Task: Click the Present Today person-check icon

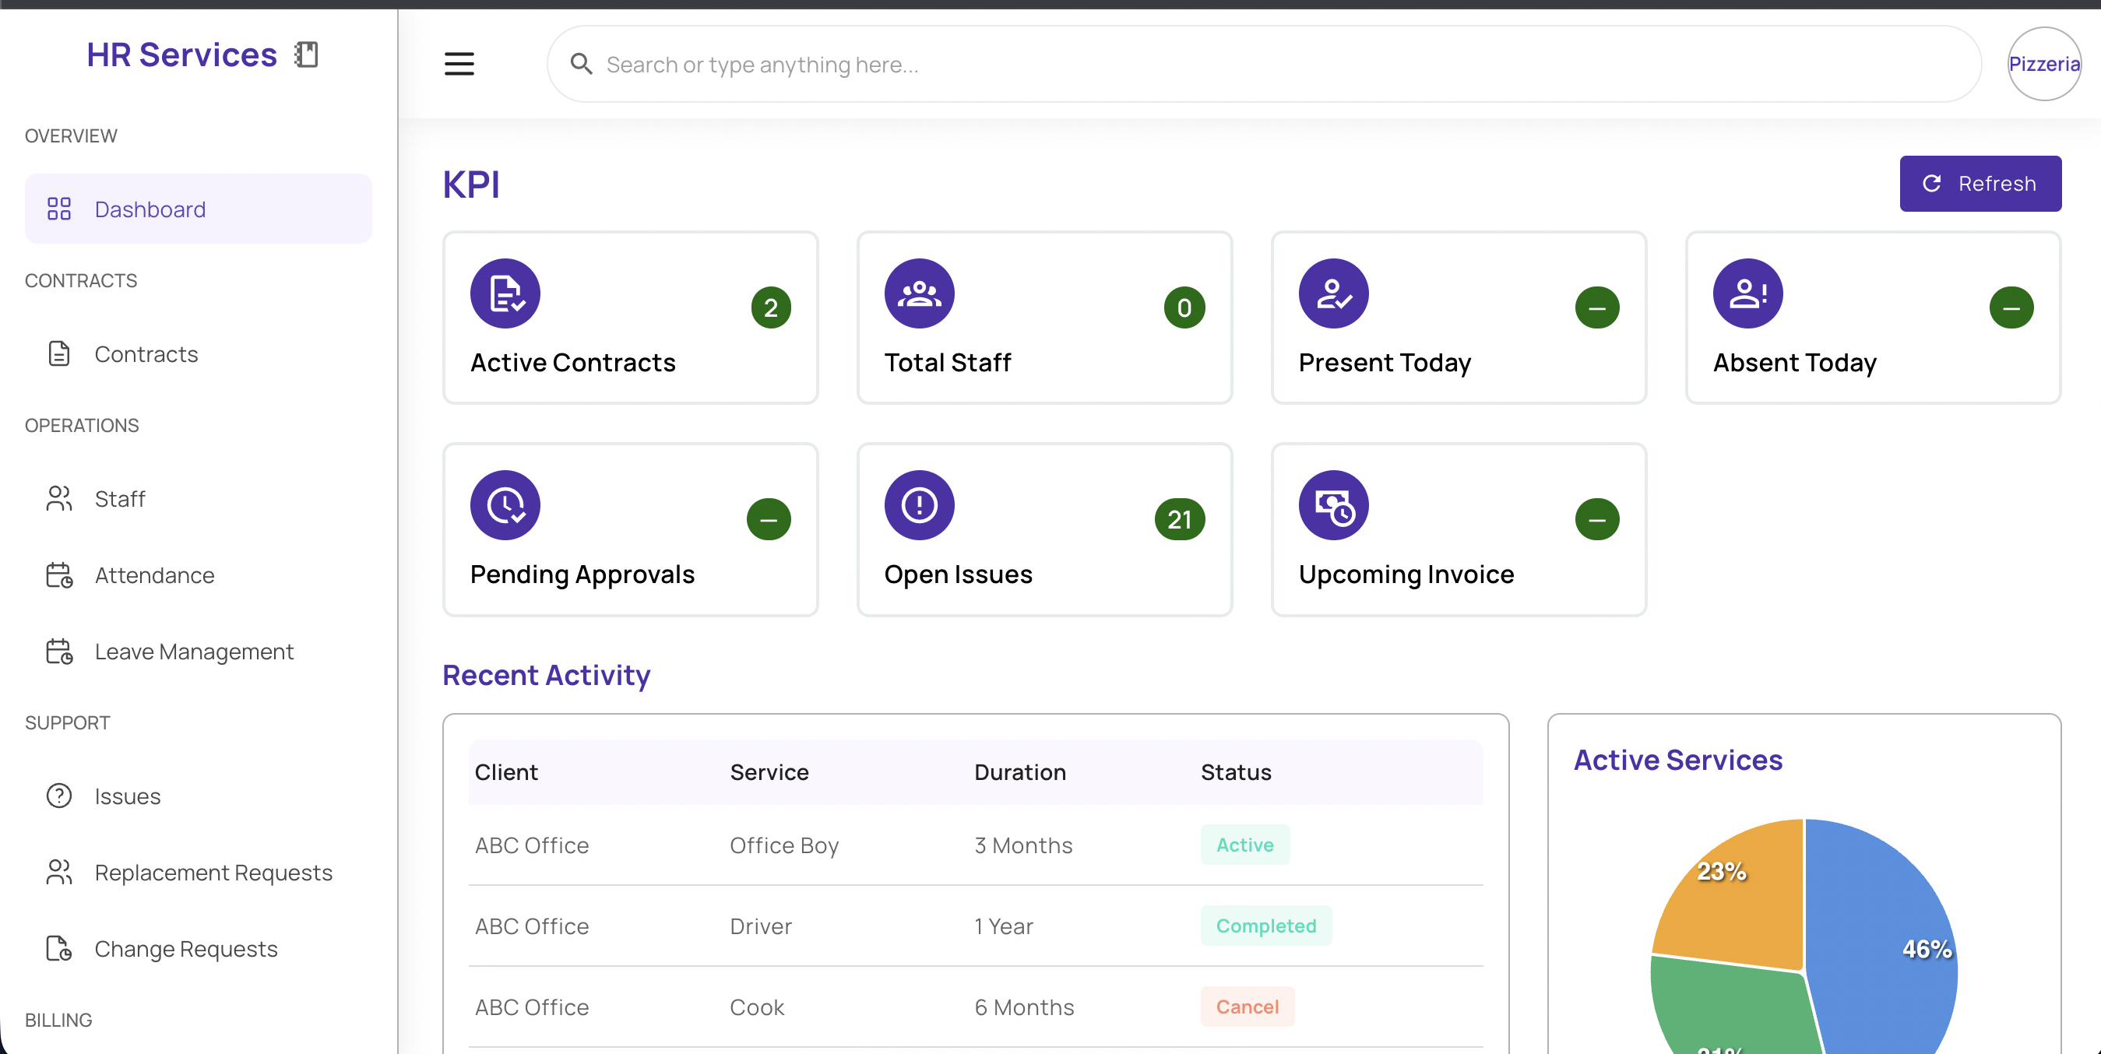Action: pyautogui.click(x=1333, y=293)
